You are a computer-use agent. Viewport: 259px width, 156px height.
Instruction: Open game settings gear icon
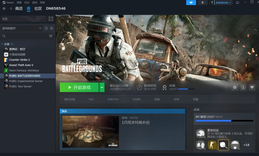[235, 87]
